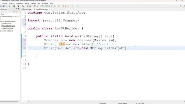Toggle Link with Editor in Package Explorer
The image size is (185, 104).
pos(17,12)
